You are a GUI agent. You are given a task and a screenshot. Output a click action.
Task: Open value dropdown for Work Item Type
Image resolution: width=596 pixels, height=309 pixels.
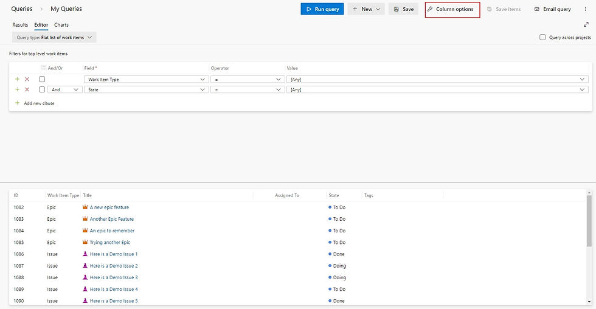click(437, 80)
